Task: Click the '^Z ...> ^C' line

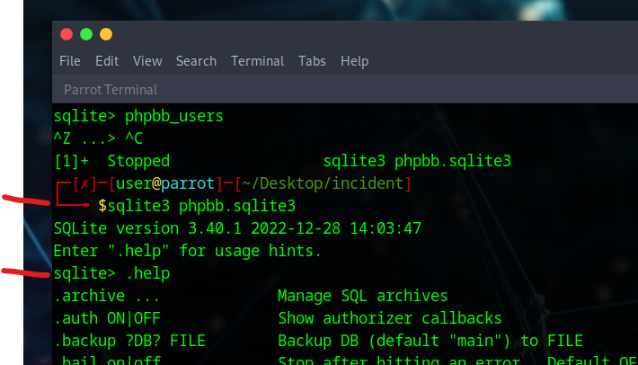Action: pos(98,138)
